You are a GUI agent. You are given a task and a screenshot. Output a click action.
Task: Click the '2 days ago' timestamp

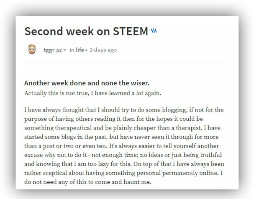103,50
